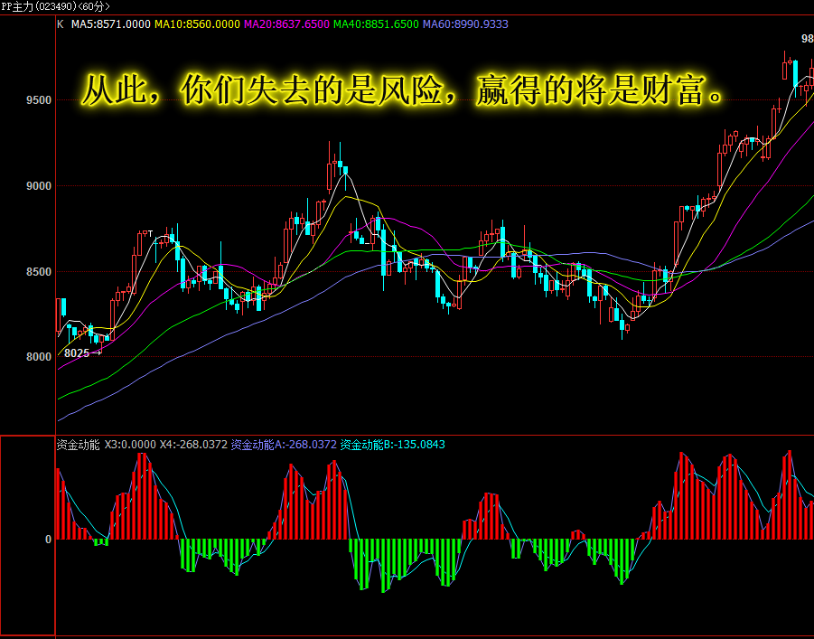Screen dimensions: 814x639
Task: Select the MA10:8560.0000 indicator value
Action: click(x=197, y=24)
